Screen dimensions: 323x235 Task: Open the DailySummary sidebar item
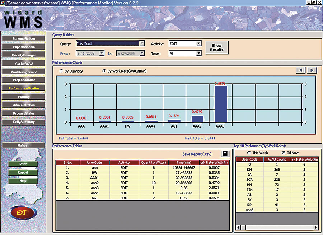pos(24,122)
